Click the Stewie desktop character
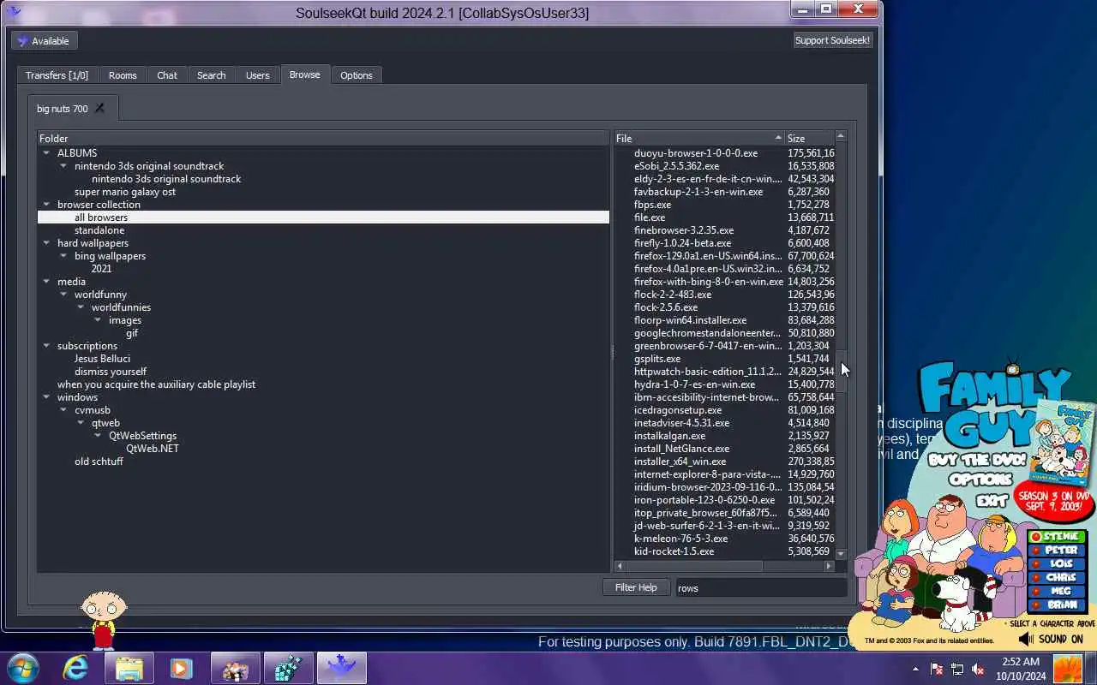 pyautogui.click(x=104, y=618)
